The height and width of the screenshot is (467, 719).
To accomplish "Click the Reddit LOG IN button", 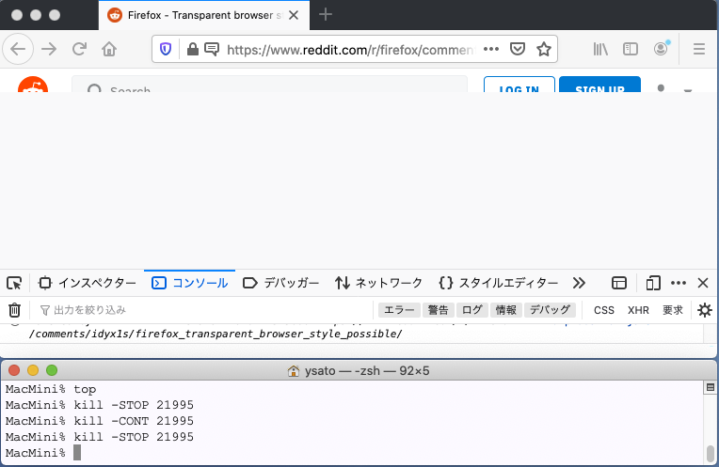I will pyautogui.click(x=519, y=87).
